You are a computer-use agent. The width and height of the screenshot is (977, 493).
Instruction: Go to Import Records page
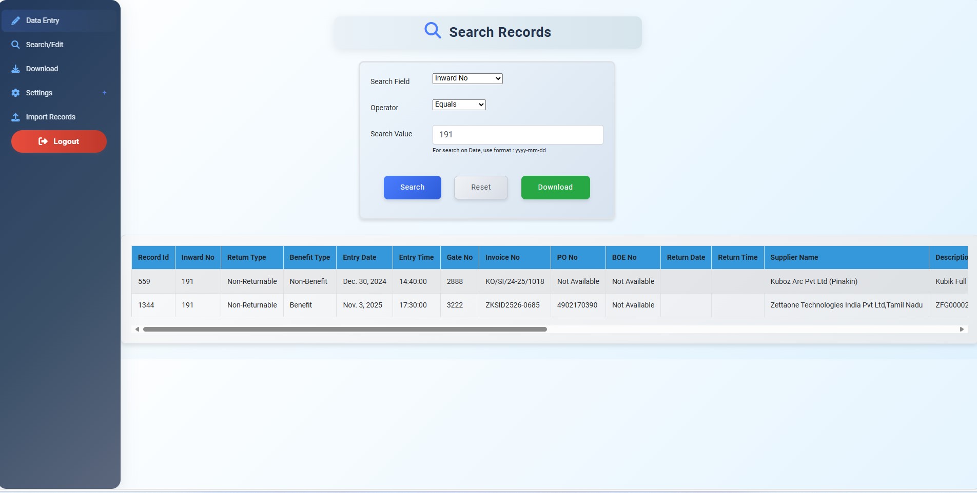click(50, 117)
